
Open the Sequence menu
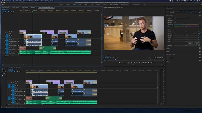pyautogui.click(x=25, y=1)
